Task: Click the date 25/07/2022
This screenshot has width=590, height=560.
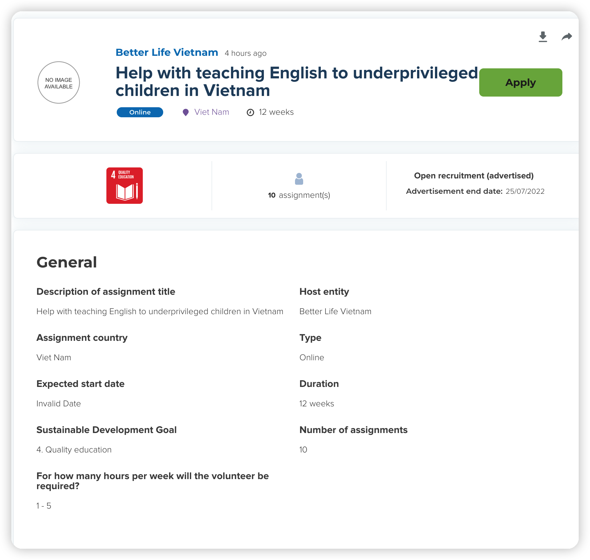Action: coord(525,191)
